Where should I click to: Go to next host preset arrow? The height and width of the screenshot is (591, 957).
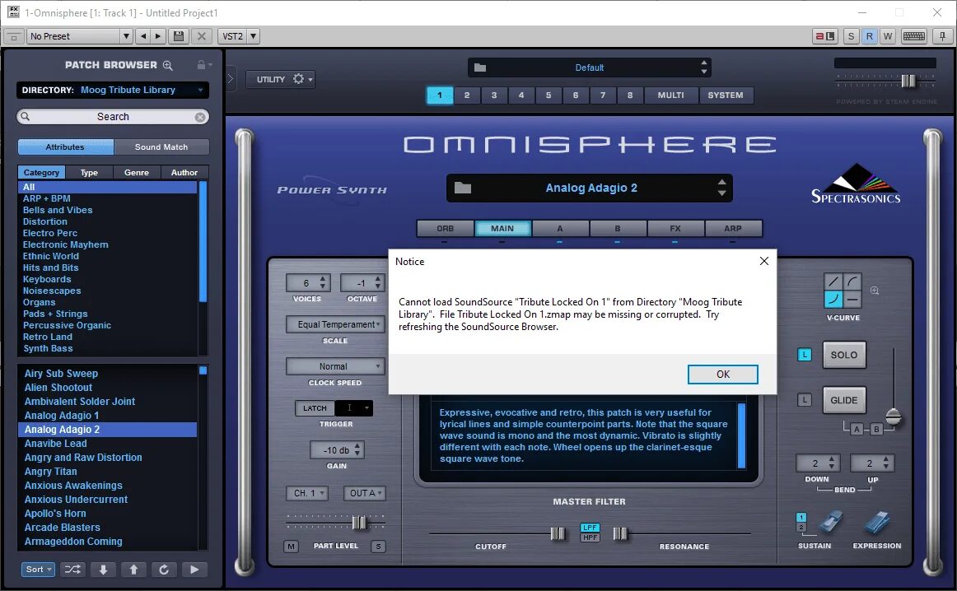158,36
